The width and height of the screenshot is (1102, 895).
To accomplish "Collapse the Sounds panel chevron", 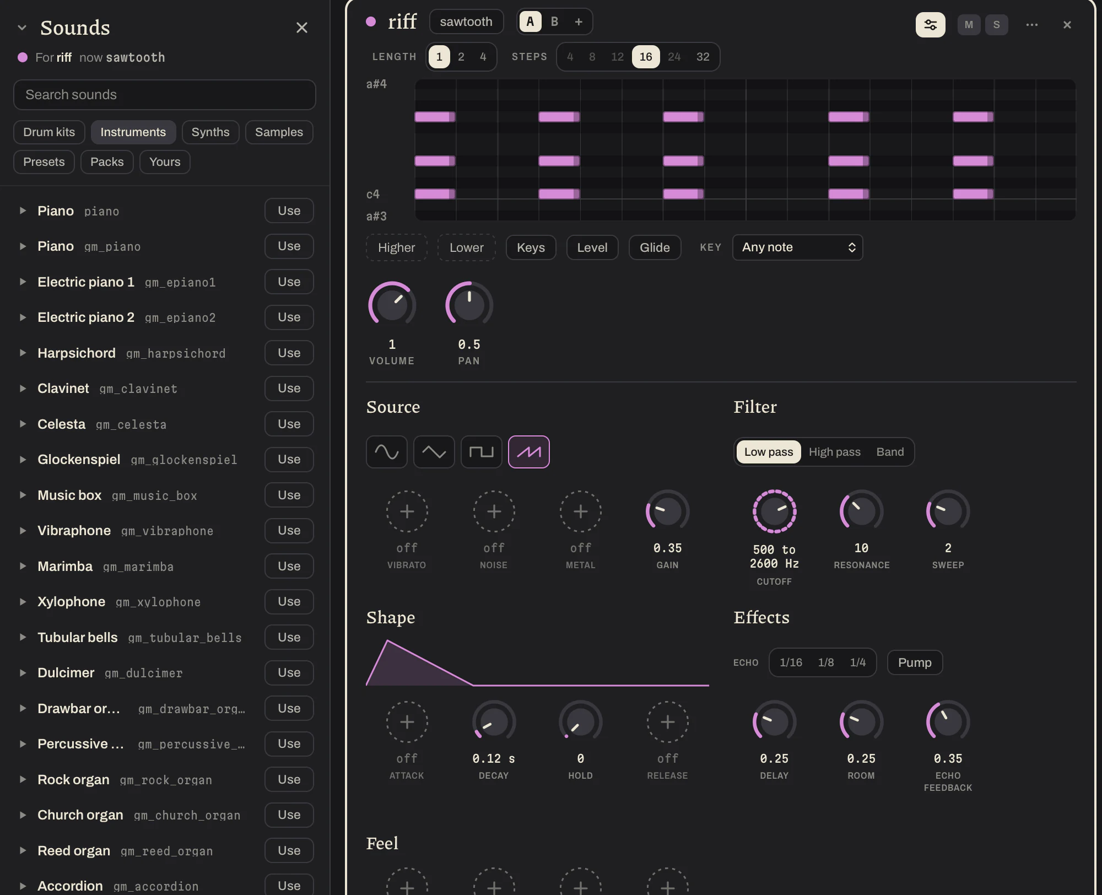I will (x=22, y=28).
